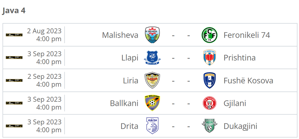Open the Feronikeli 74 team page

(x=247, y=35)
